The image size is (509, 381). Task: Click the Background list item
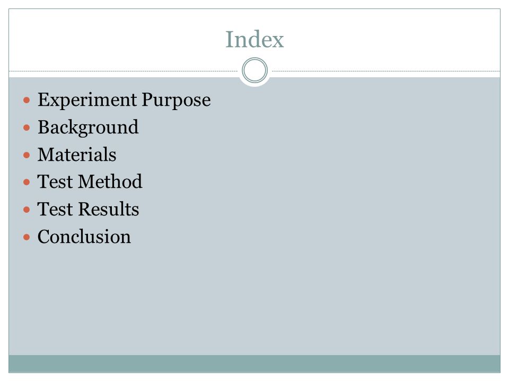point(88,128)
